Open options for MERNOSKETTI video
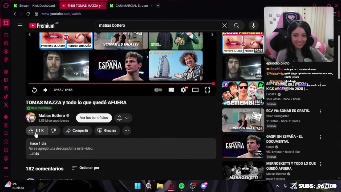This screenshot has height=192, width=341. 320,164
